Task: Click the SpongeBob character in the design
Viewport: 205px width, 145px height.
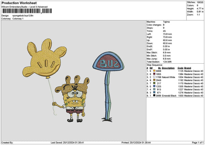Action: pyautogui.click(x=72, y=99)
